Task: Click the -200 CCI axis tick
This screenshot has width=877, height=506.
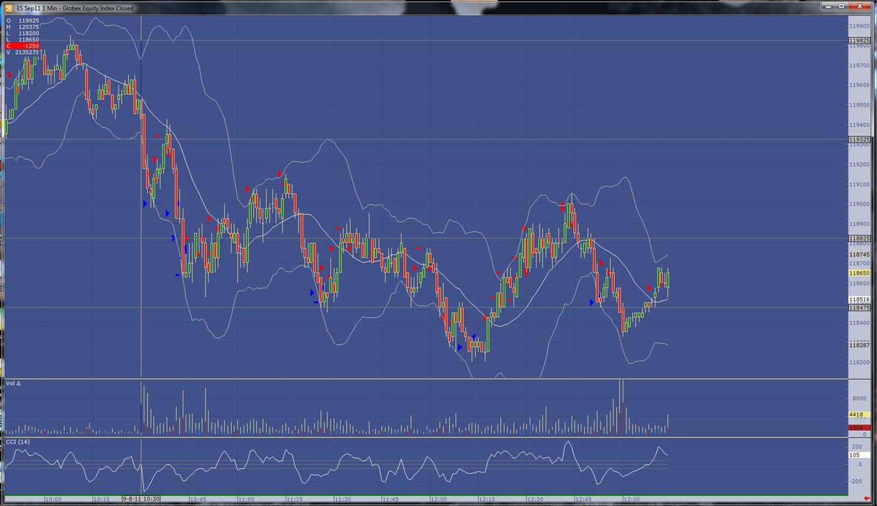Action: click(856, 481)
